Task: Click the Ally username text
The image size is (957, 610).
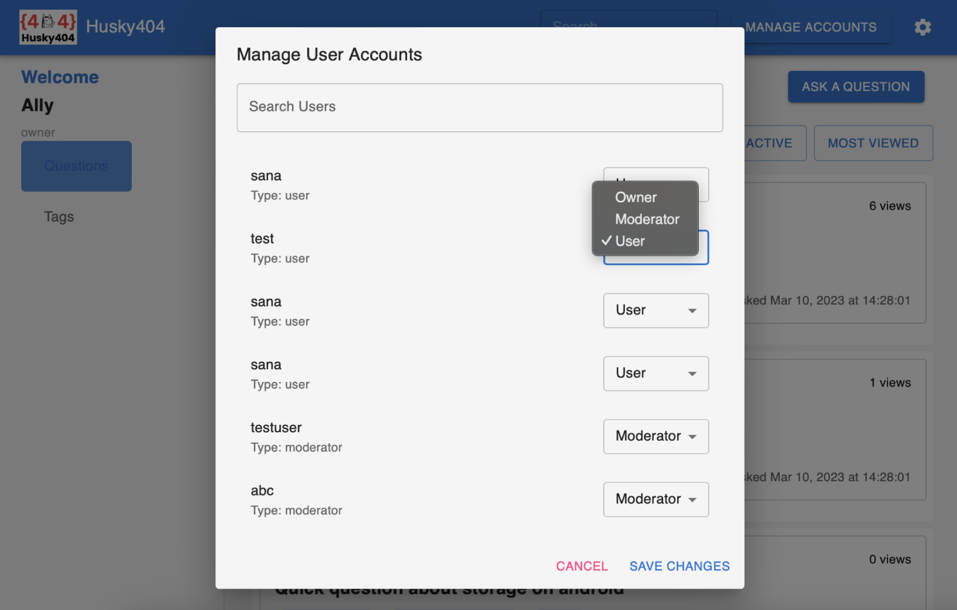Action: 38,105
